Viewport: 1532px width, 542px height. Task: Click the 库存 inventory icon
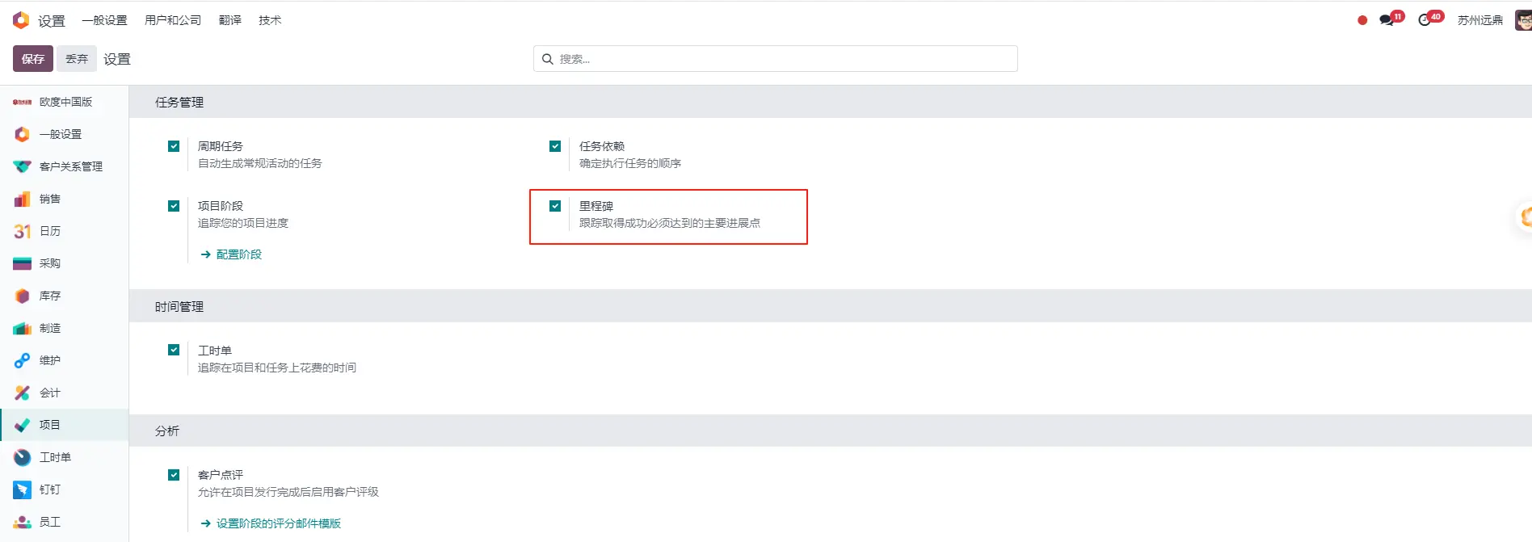23,296
